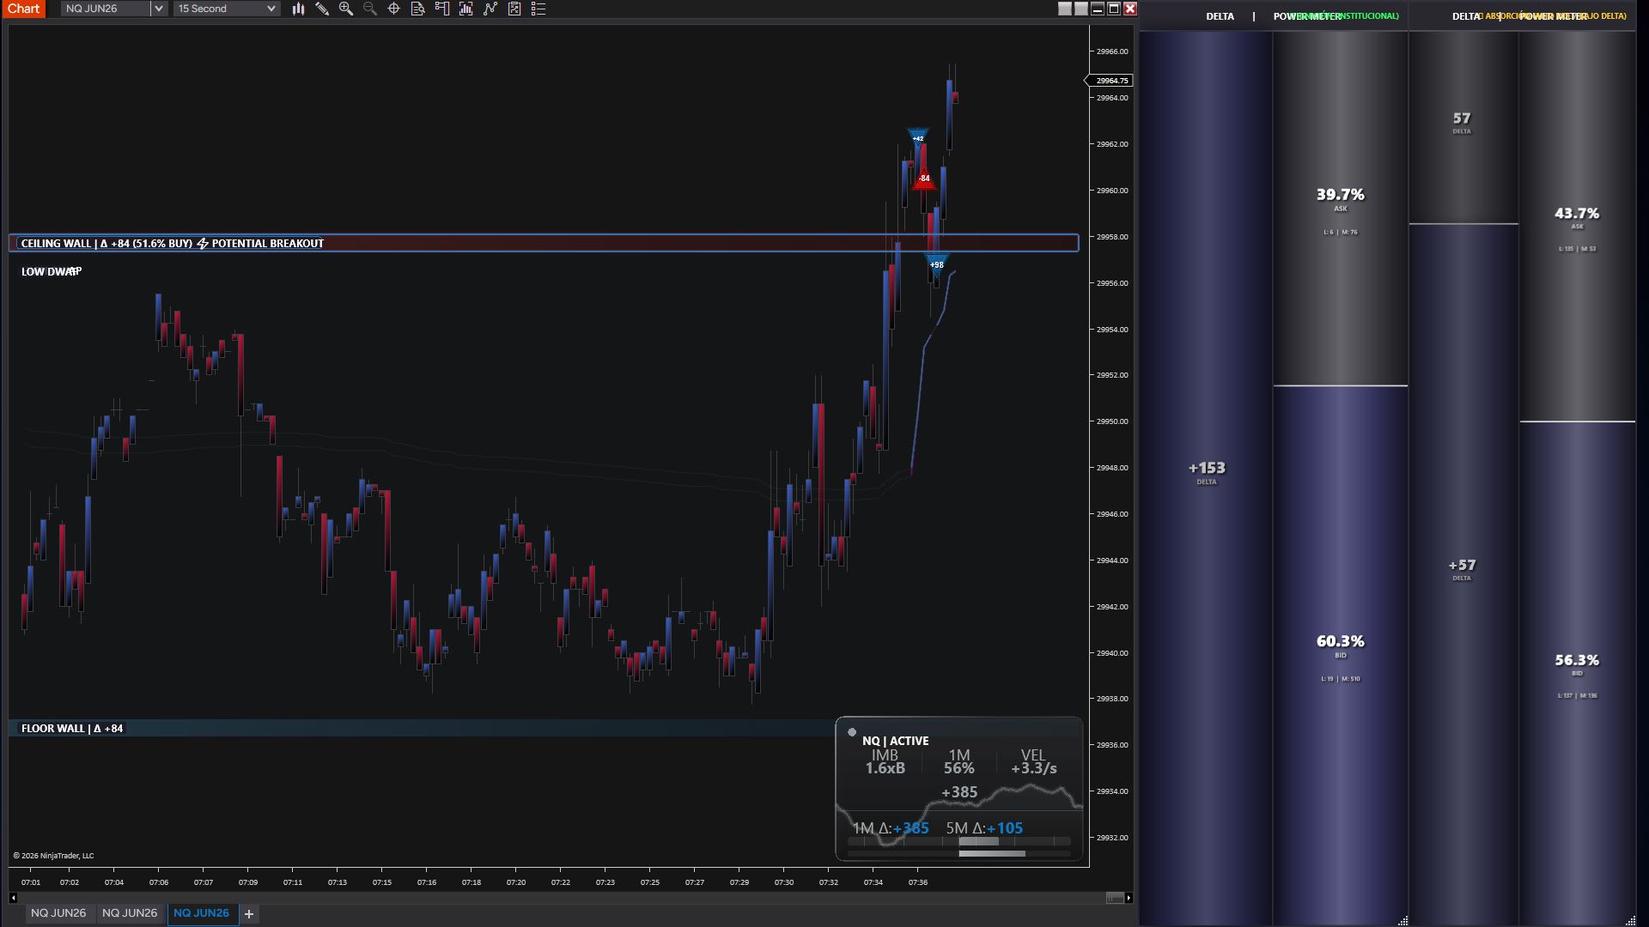
Task: Click the Zoom Out magnifier icon
Action: pyautogui.click(x=370, y=9)
